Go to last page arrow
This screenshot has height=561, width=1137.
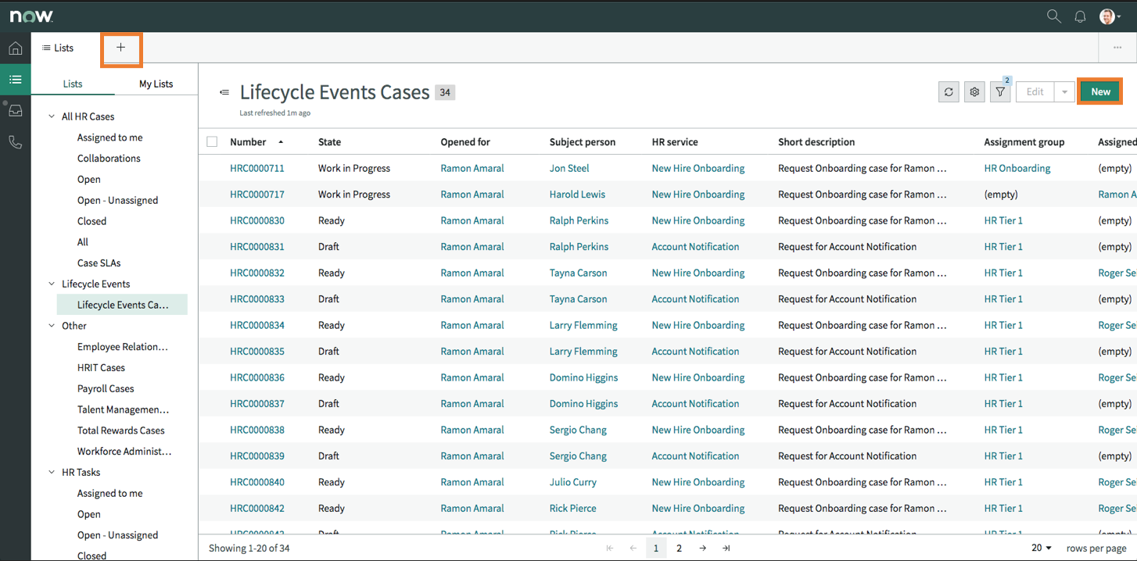coord(726,548)
